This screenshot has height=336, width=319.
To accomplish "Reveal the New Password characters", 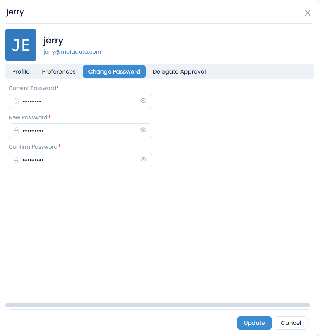I will tap(143, 130).
